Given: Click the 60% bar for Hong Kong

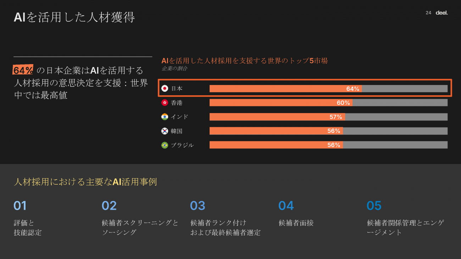Looking at the screenshot, I should pos(281,103).
